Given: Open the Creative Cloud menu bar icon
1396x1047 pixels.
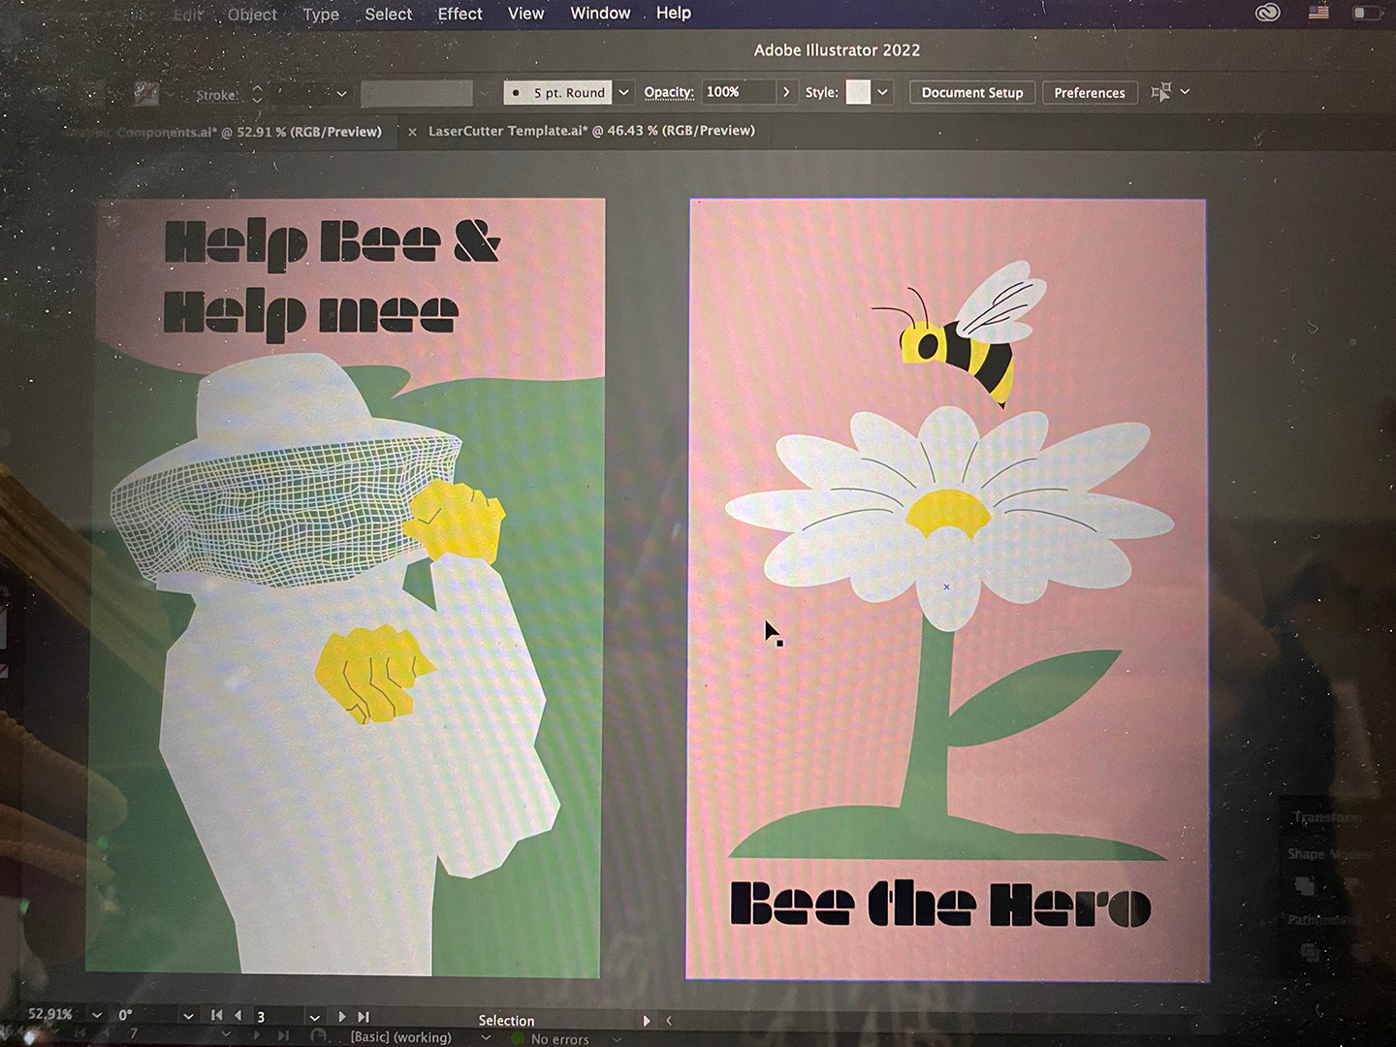Looking at the screenshot, I should point(1267,13).
